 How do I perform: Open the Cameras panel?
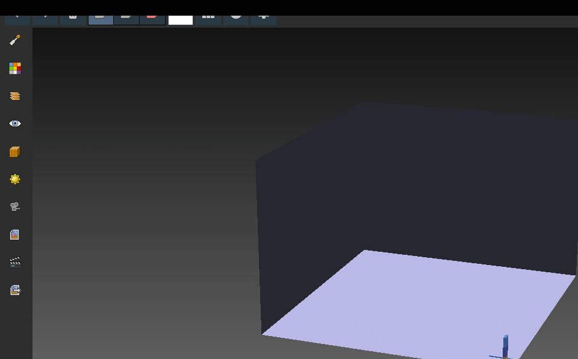click(x=15, y=207)
